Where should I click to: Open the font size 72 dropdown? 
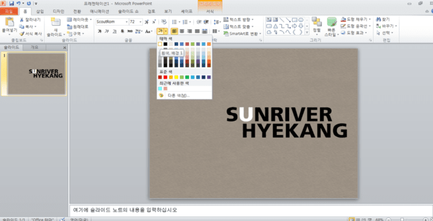pyautogui.click(x=140, y=22)
